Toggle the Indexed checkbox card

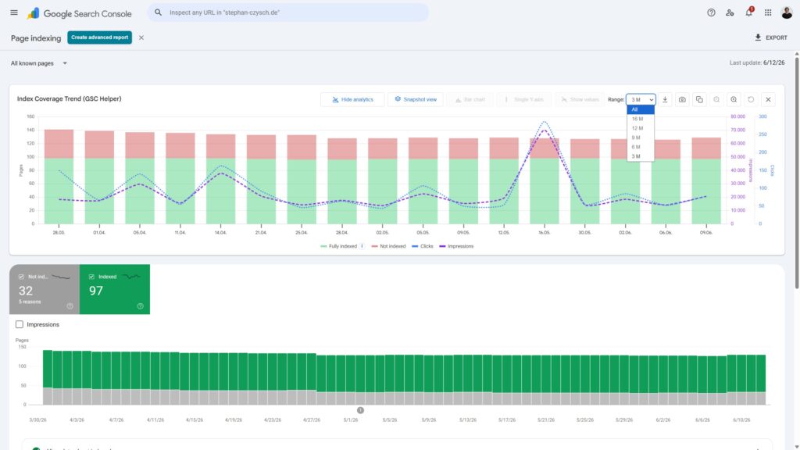click(x=91, y=277)
